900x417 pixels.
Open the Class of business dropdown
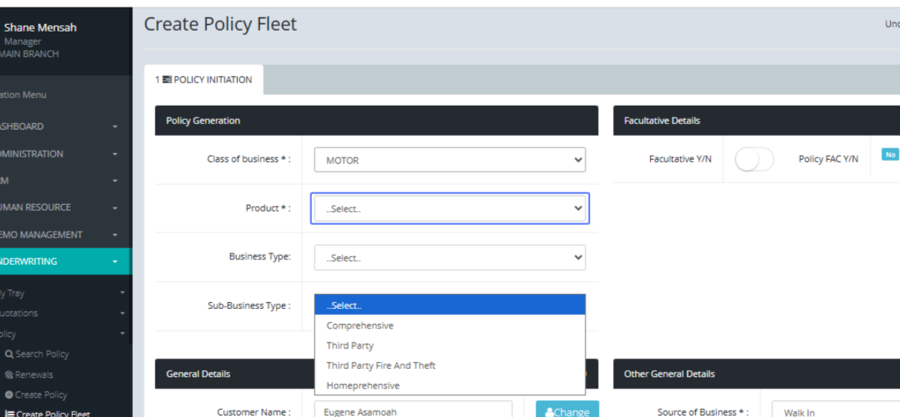pyautogui.click(x=449, y=160)
